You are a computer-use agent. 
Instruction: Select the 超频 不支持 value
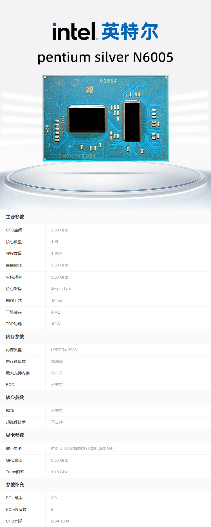(57, 411)
